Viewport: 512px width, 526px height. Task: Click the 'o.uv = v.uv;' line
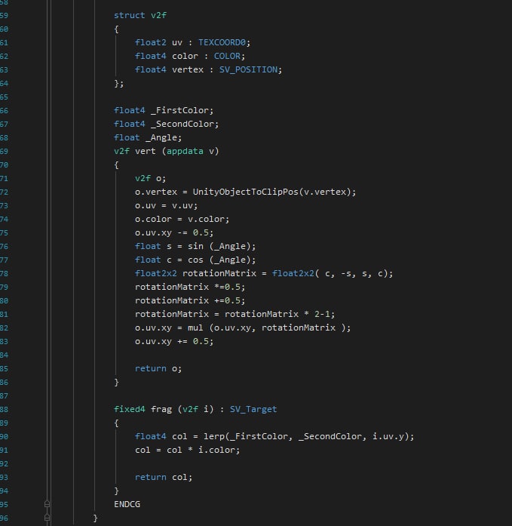[x=167, y=205]
